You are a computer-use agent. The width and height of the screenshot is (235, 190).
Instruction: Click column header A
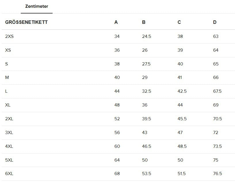(x=116, y=22)
